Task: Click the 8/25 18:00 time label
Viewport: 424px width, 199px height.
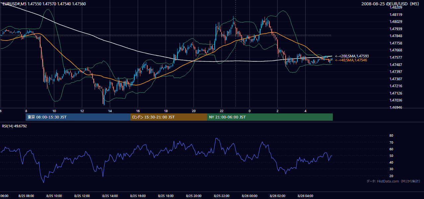Action: point(166,196)
